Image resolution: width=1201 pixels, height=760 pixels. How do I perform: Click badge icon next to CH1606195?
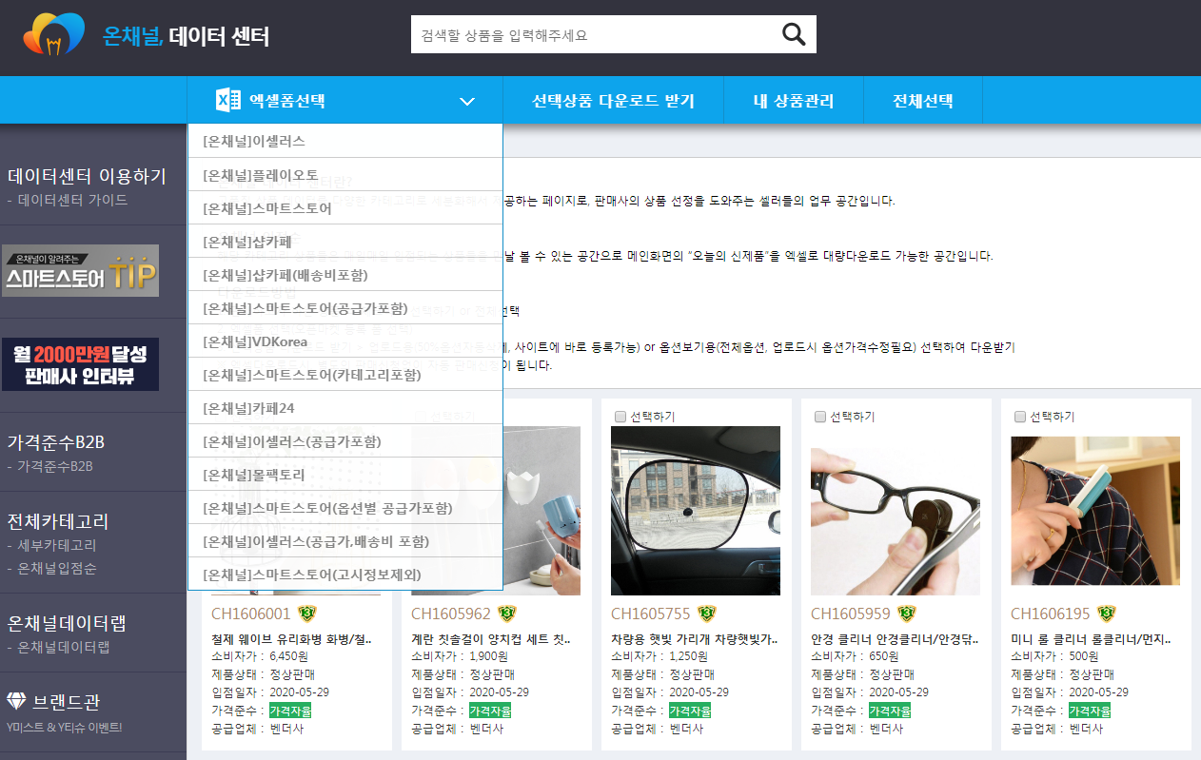[x=1106, y=614]
